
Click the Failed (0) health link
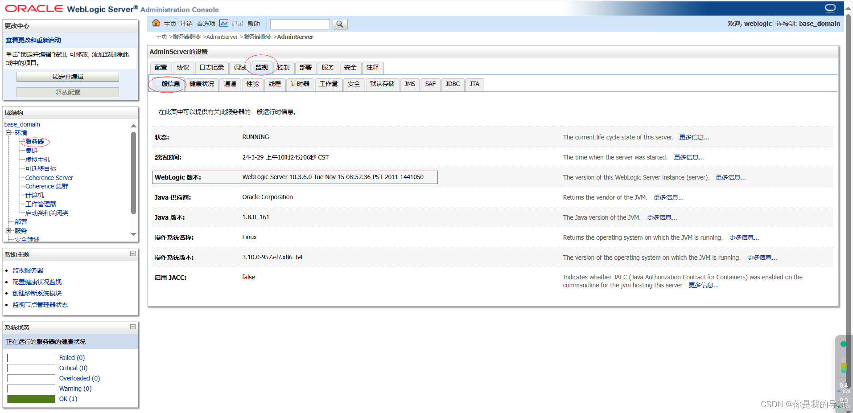[x=72, y=358]
